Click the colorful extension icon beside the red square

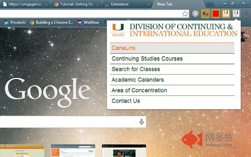[x=206, y=14]
